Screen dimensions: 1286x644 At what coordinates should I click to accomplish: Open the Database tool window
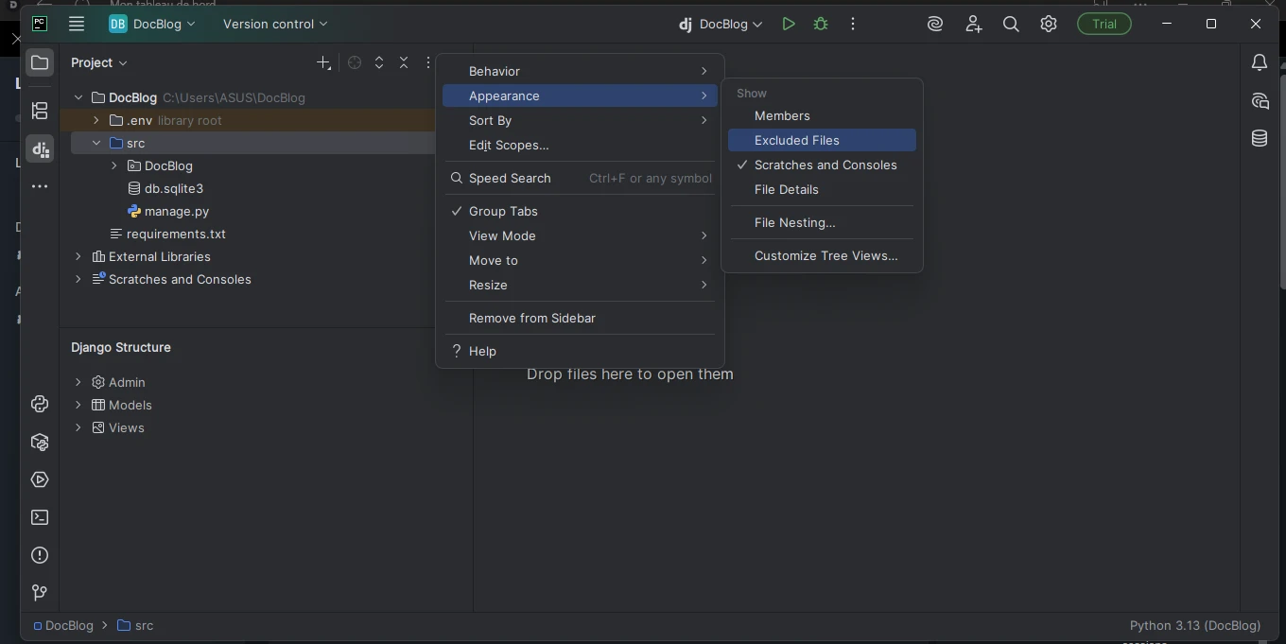point(1259,139)
